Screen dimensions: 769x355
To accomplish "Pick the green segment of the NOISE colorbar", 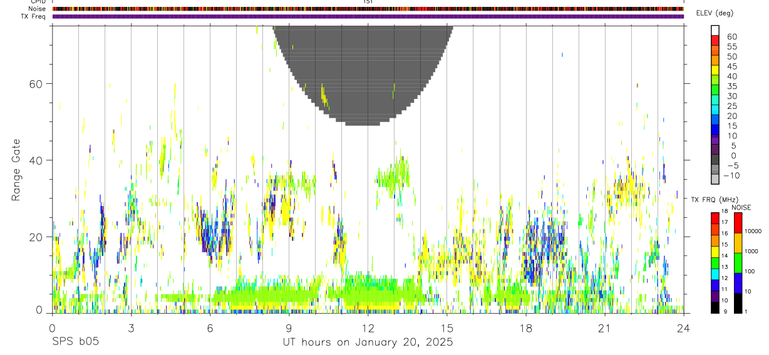I will coord(738,263).
